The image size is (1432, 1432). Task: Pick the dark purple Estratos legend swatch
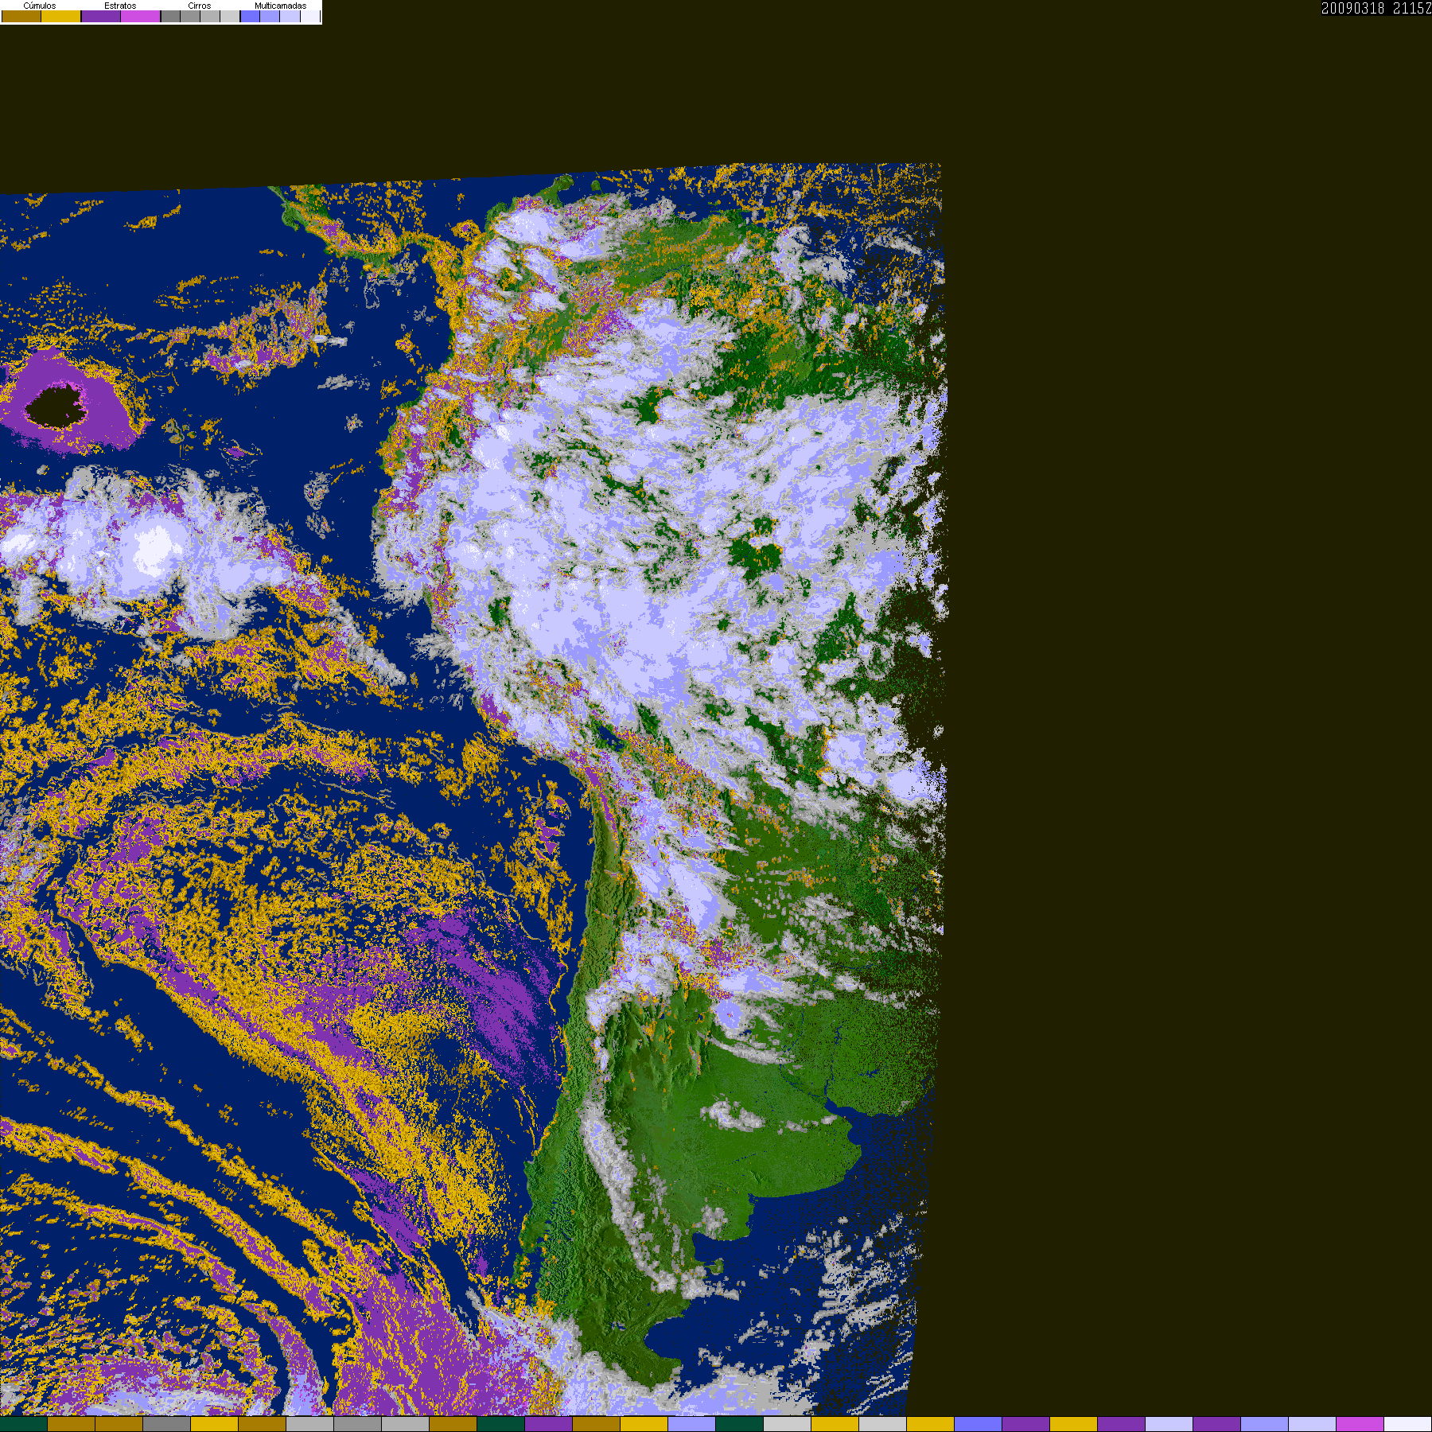click(101, 17)
